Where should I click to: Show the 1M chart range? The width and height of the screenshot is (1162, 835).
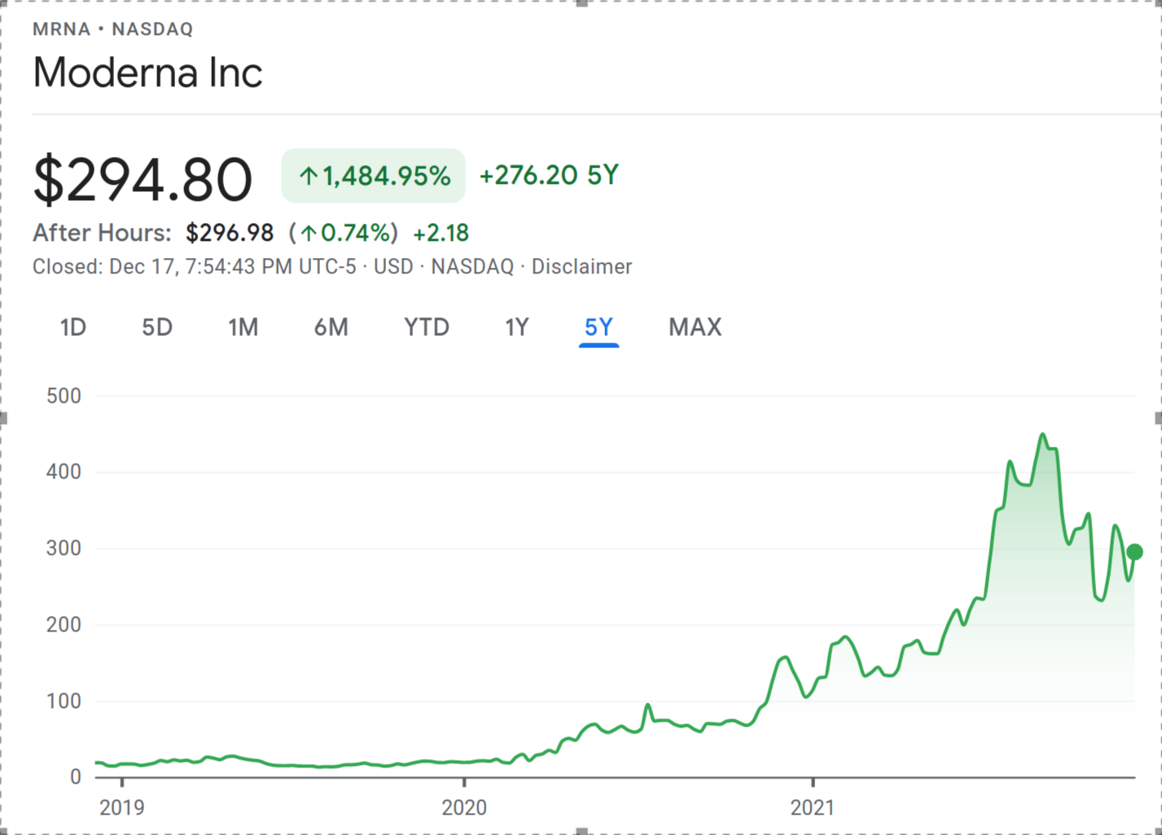coord(243,327)
